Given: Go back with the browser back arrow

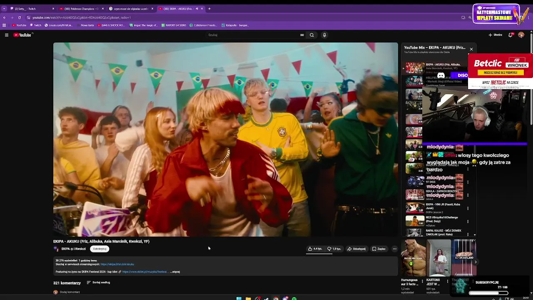Looking at the screenshot, I should [x=5, y=17].
